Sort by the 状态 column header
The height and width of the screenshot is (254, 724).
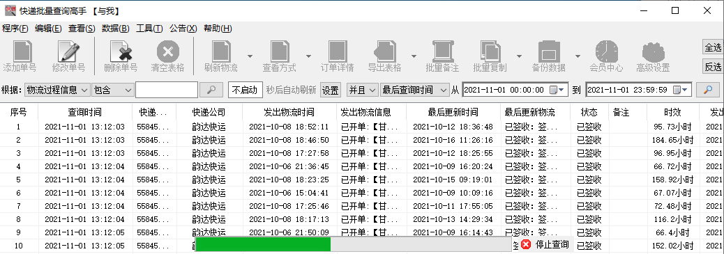click(x=589, y=112)
